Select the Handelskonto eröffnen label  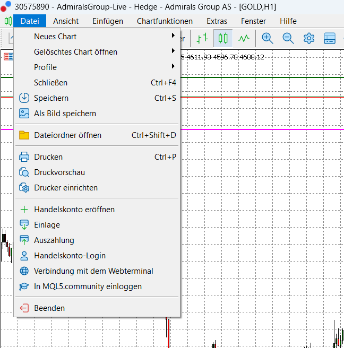pyautogui.click(x=74, y=210)
